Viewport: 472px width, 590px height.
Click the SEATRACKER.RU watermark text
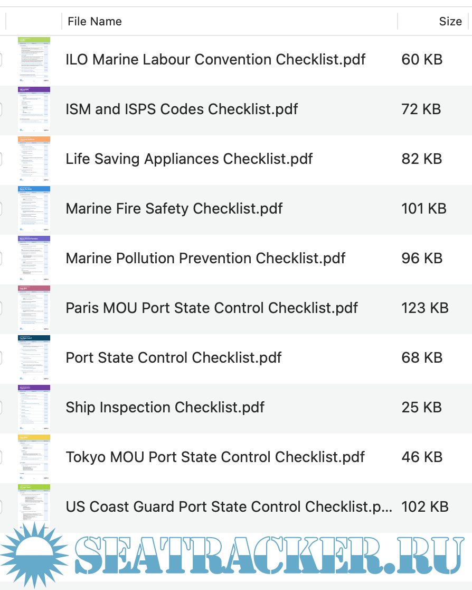tap(269, 555)
